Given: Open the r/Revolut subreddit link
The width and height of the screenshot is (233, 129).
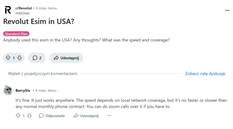Looking at the screenshot, I should tap(23, 8).
